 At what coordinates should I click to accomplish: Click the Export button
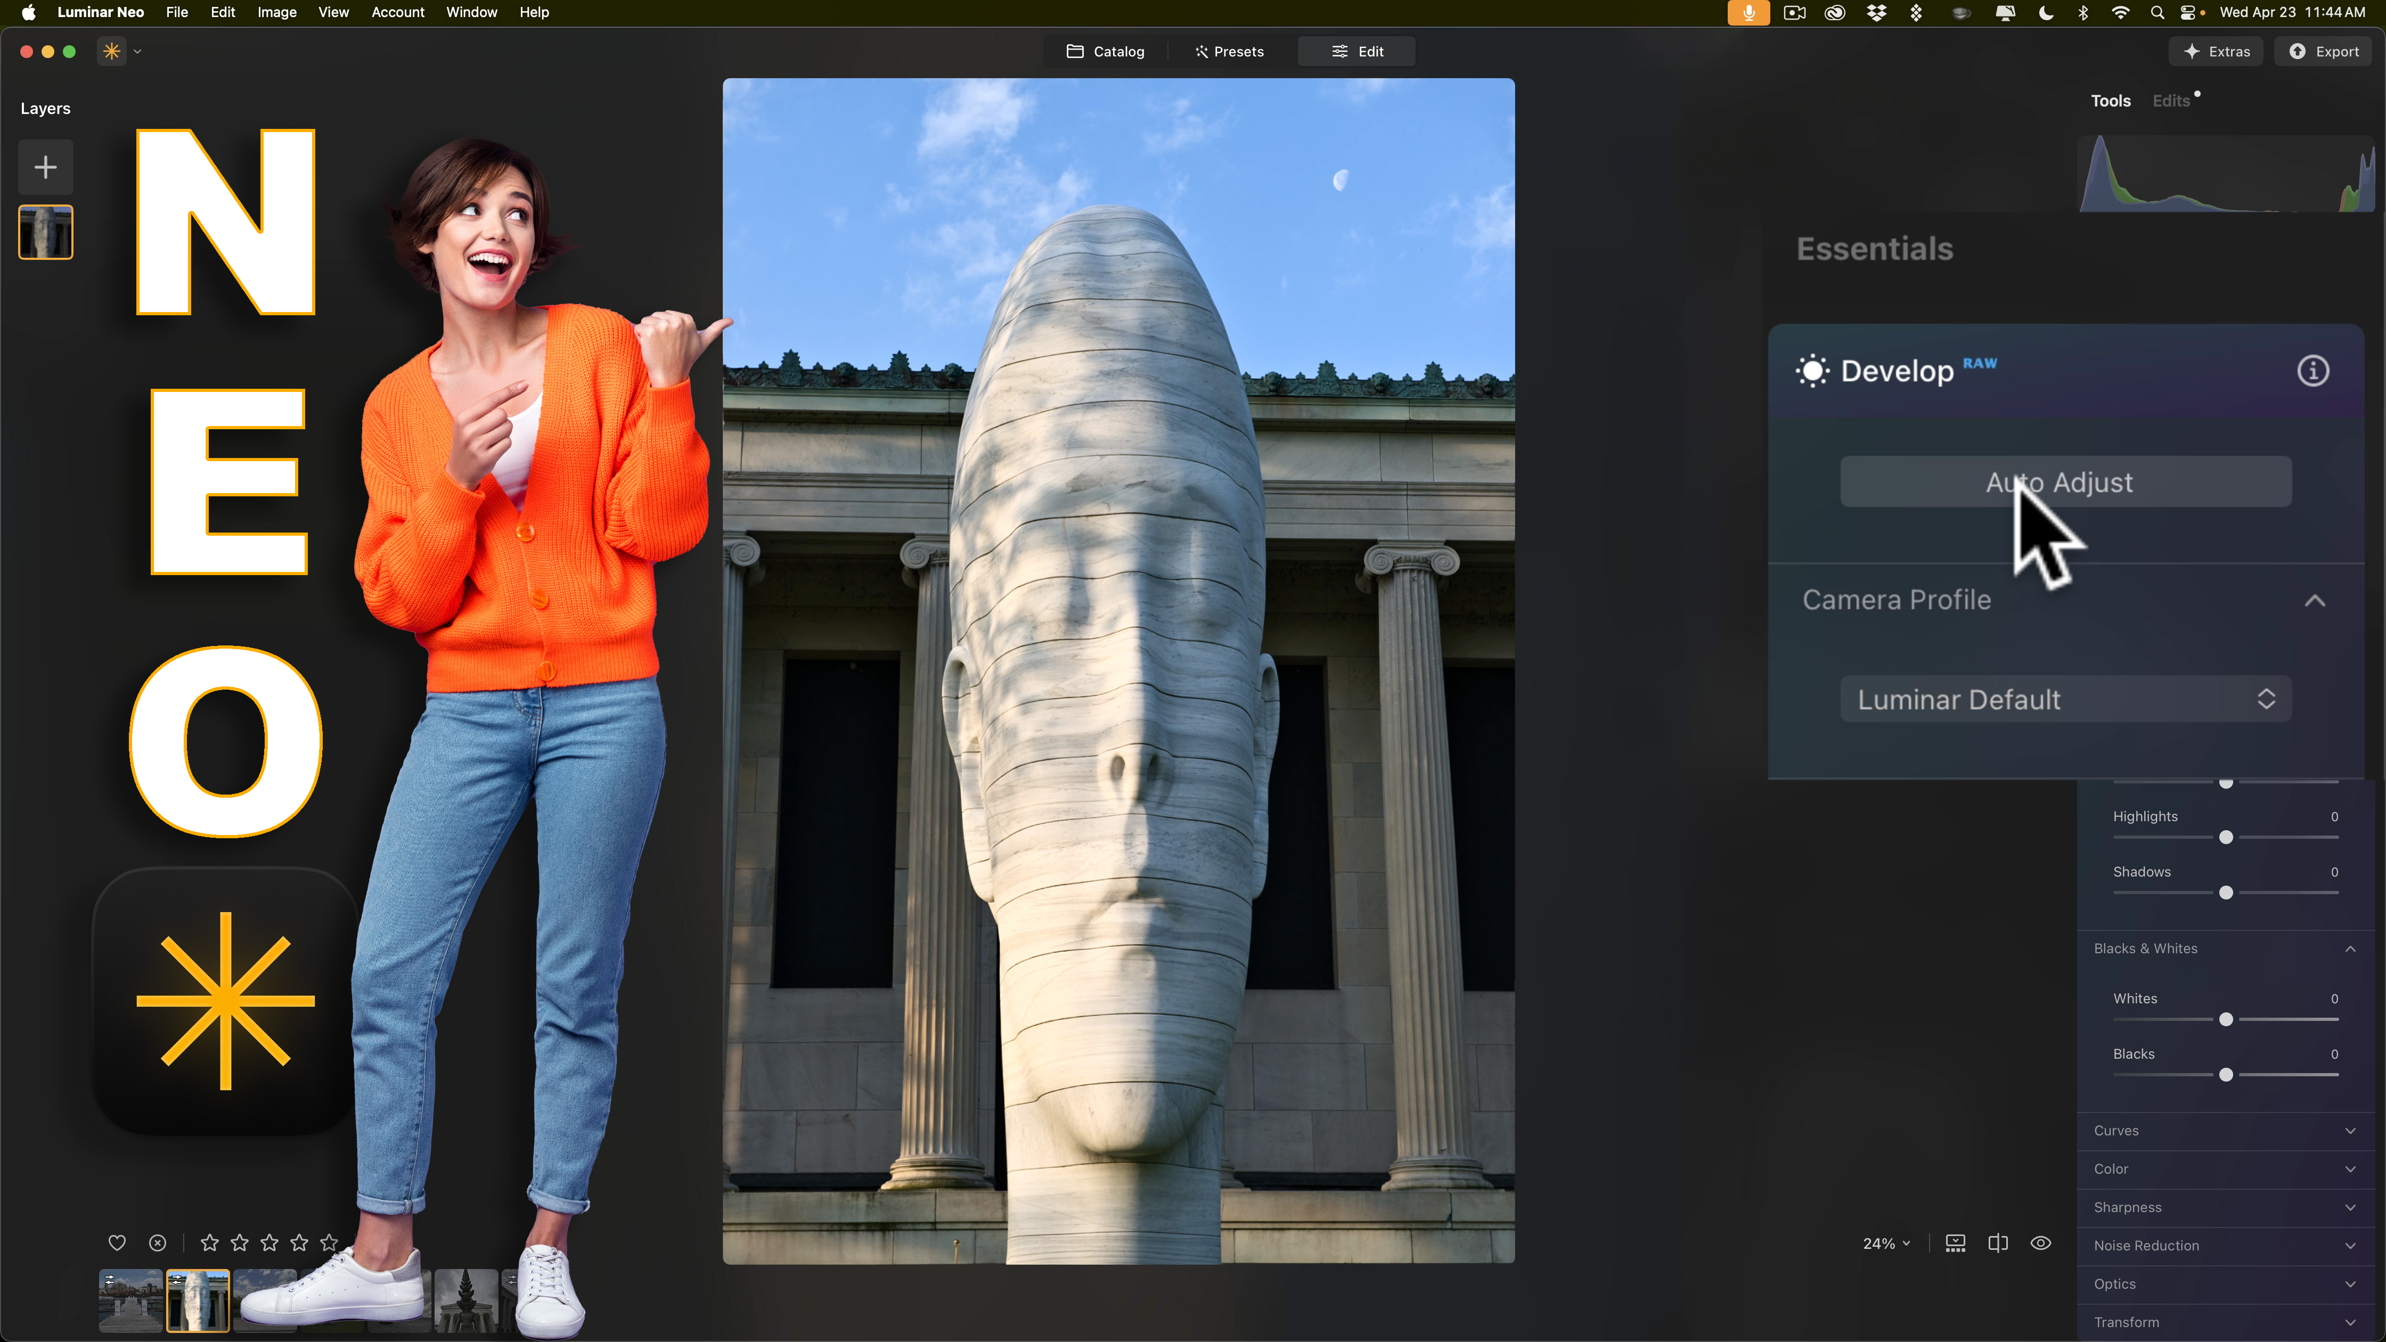[x=2323, y=51]
